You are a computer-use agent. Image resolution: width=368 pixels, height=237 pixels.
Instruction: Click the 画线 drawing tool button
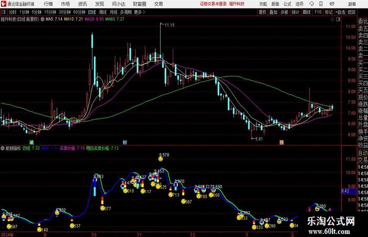click(306, 12)
